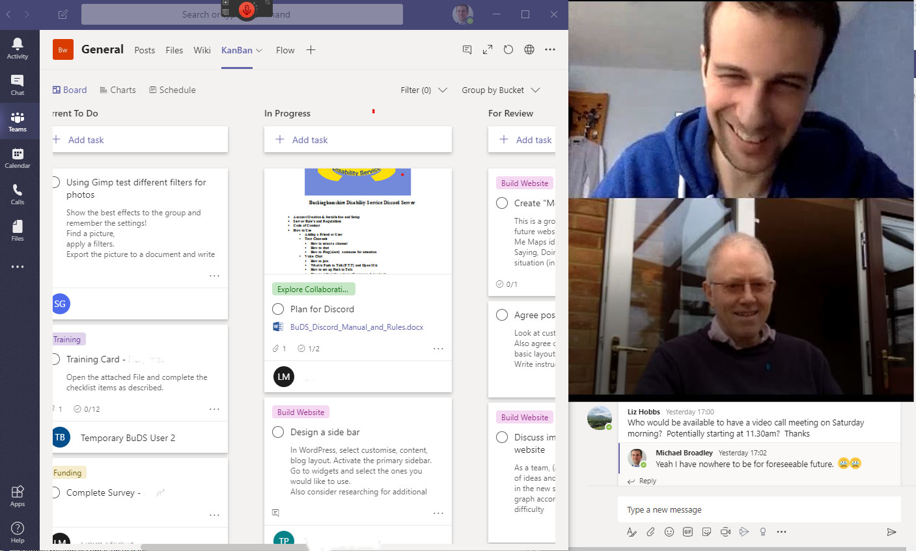Mark Plan for Discord task complete
Viewport: 916px width, 551px height.
pos(278,309)
